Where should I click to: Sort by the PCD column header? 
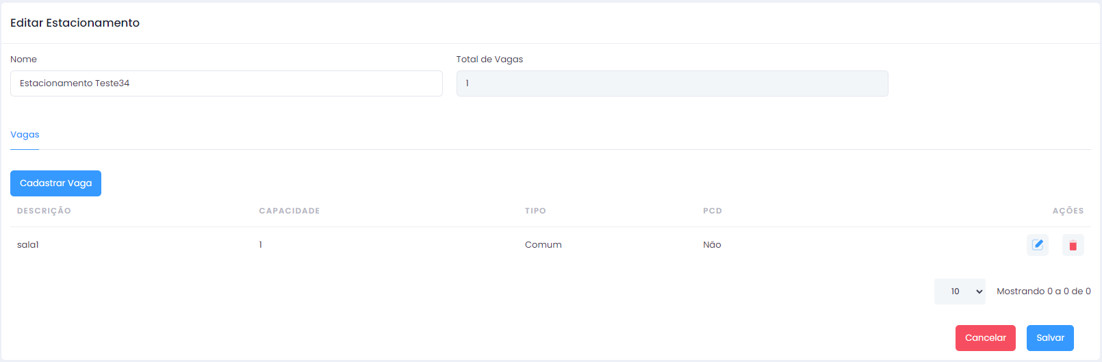point(713,211)
